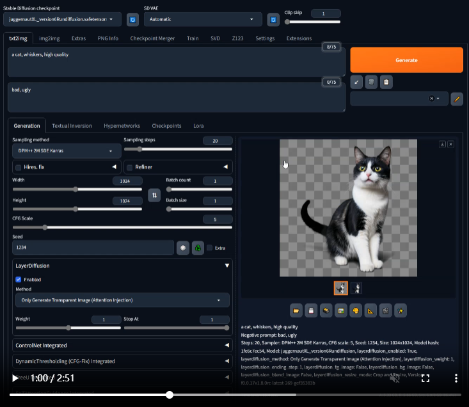Click the zip archive save icon
This screenshot has width=469, height=407.
coord(326,311)
